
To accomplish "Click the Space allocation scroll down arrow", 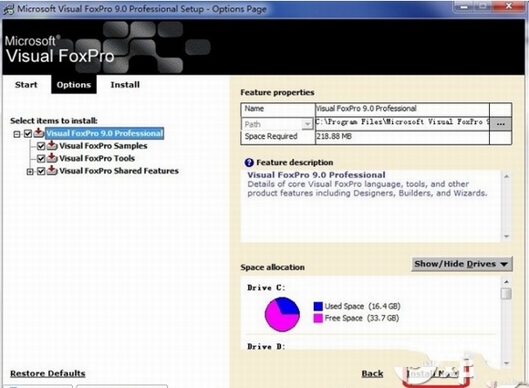I will (x=506, y=363).
